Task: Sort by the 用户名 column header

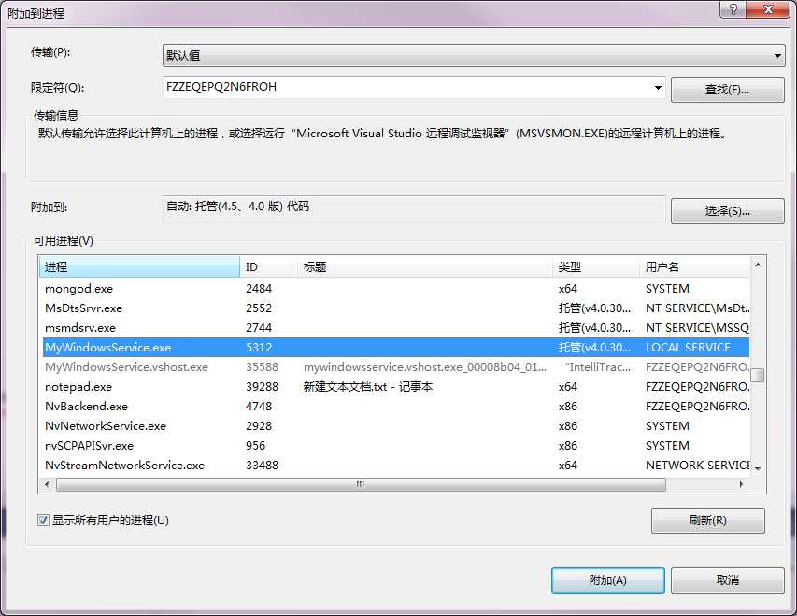Action: click(695, 266)
